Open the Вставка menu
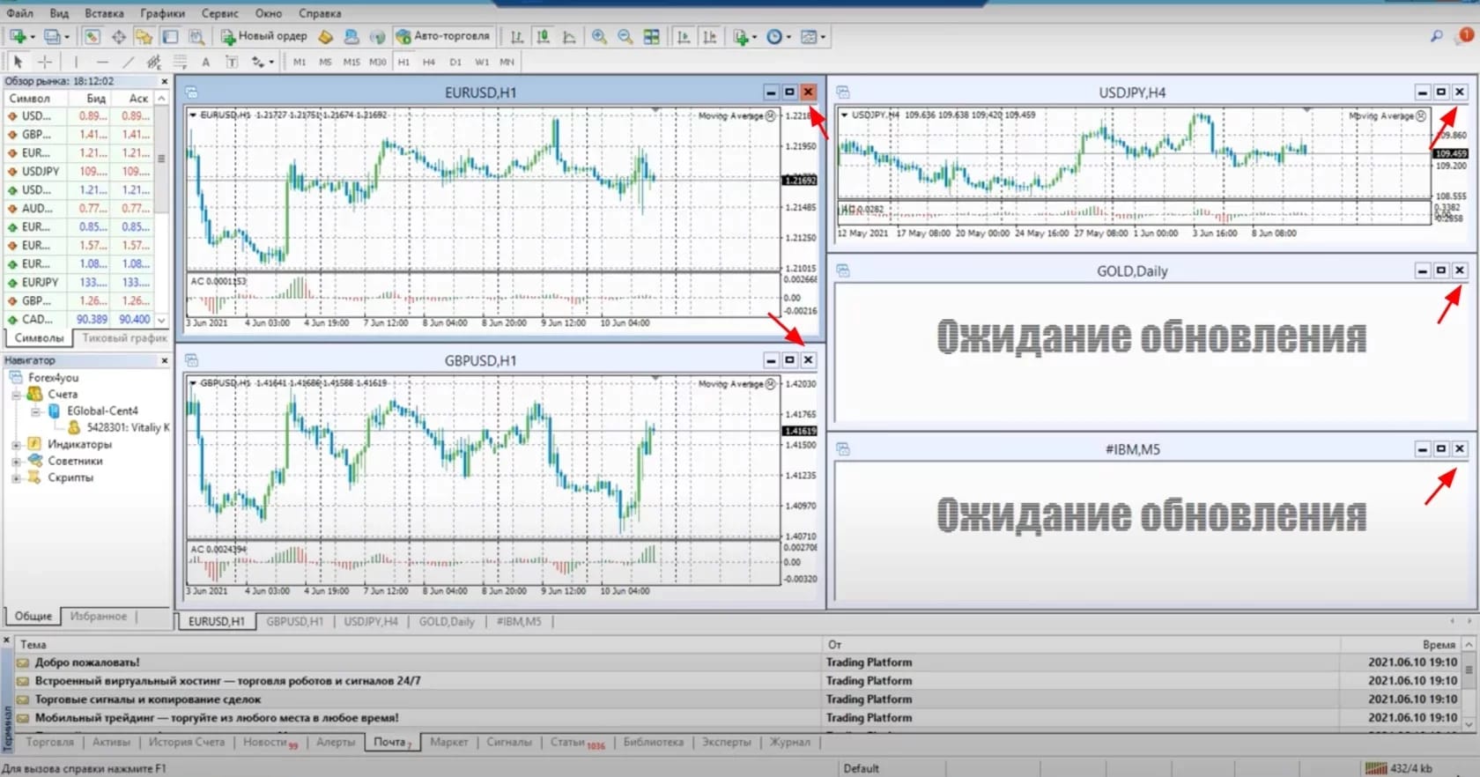This screenshot has height=777, width=1480. pos(104,13)
